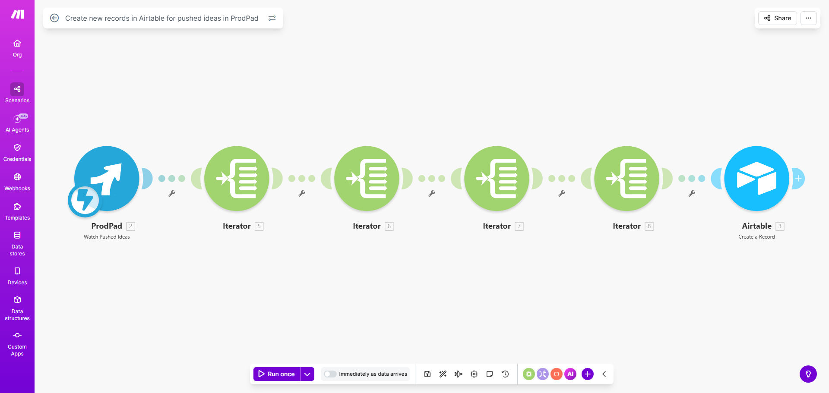The height and width of the screenshot is (393, 829).
Task: Add a favorite with purple plus
Action: 588,374
